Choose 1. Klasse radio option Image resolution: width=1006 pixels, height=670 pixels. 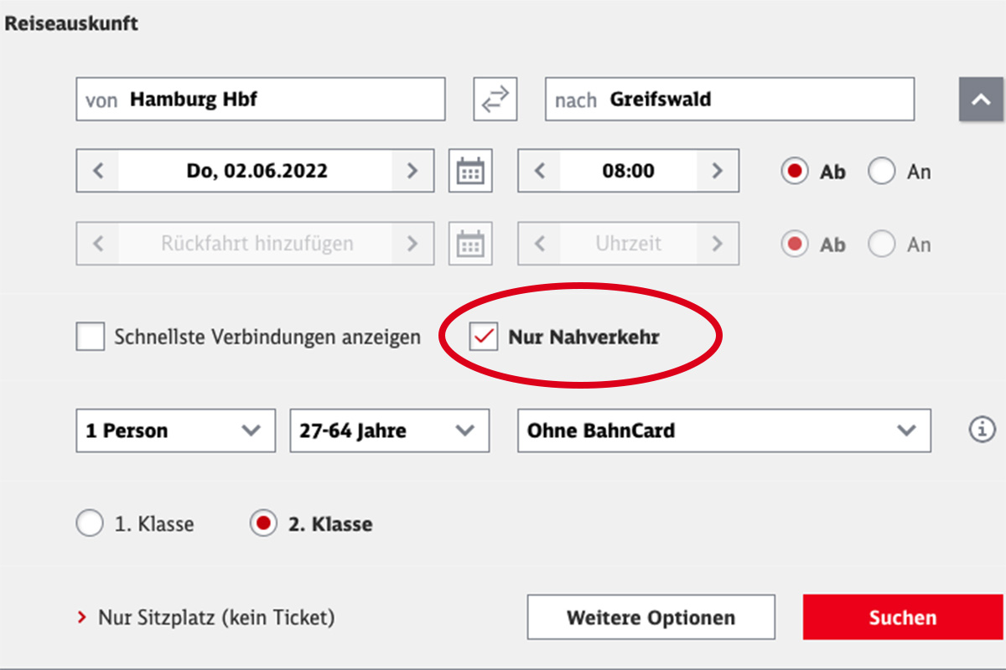pyautogui.click(x=89, y=524)
